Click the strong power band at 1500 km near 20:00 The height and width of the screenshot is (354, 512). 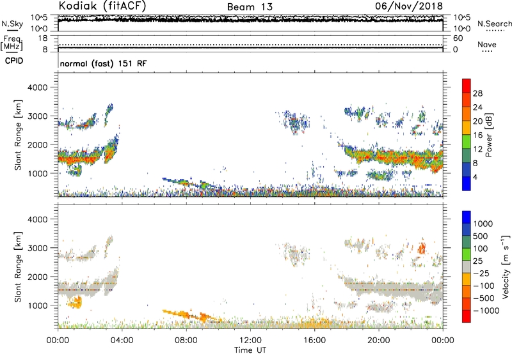pyautogui.click(x=379, y=157)
